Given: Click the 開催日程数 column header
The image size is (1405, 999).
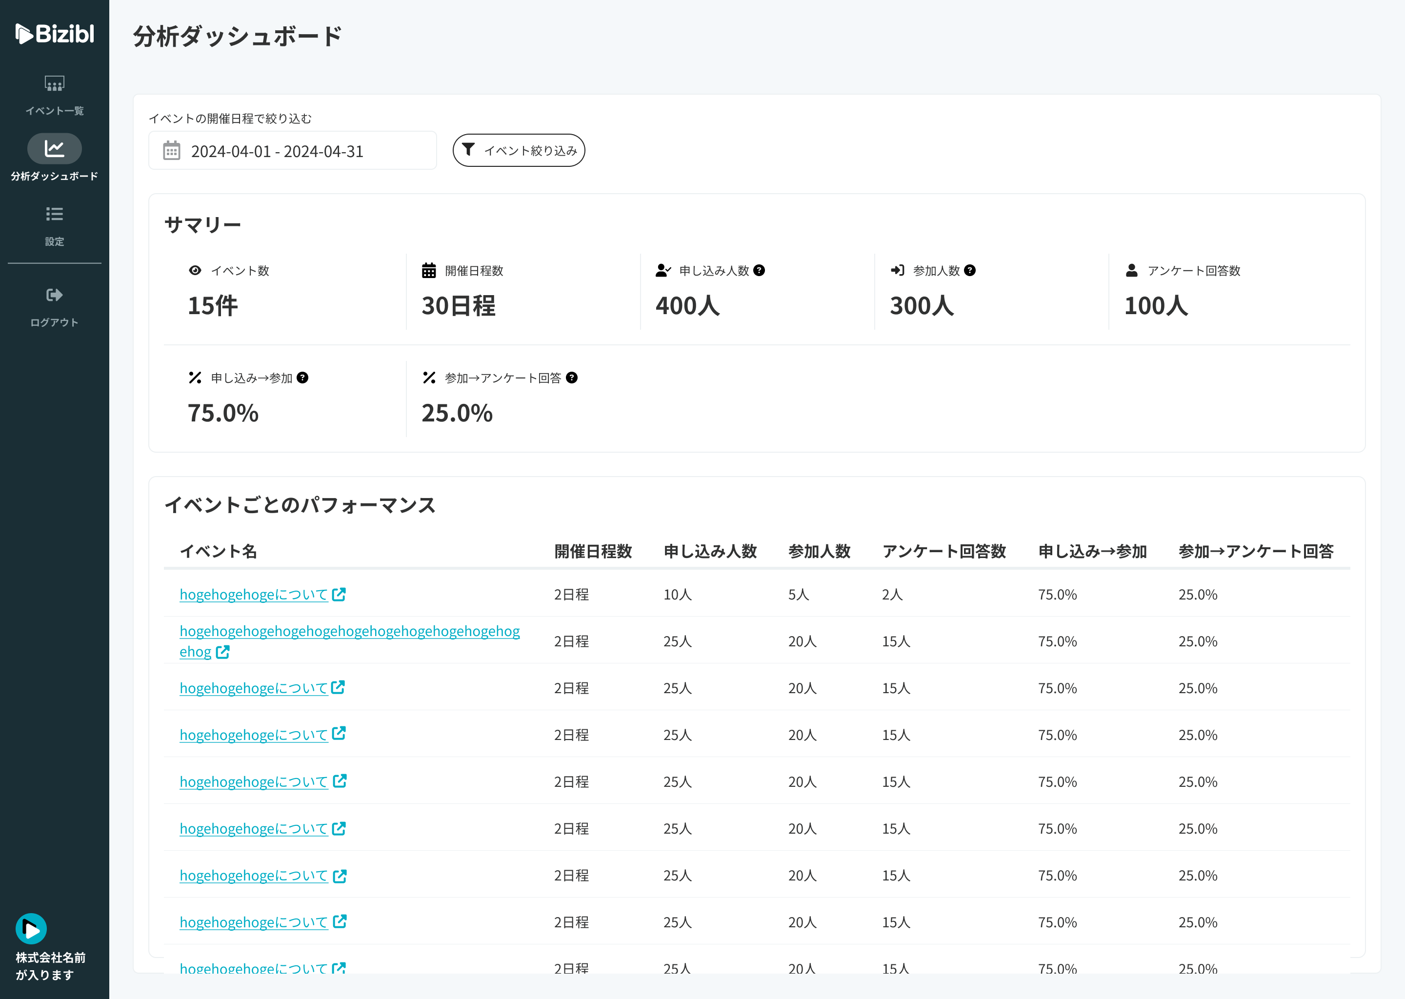Looking at the screenshot, I should point(592,551).
